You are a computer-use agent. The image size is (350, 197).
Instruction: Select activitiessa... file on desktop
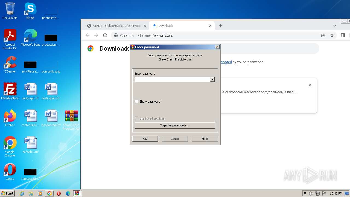30,67
